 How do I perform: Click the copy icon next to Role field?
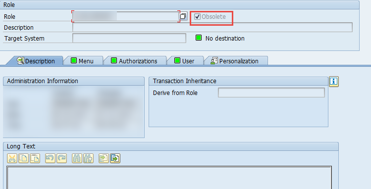click(x=183, y=16)
